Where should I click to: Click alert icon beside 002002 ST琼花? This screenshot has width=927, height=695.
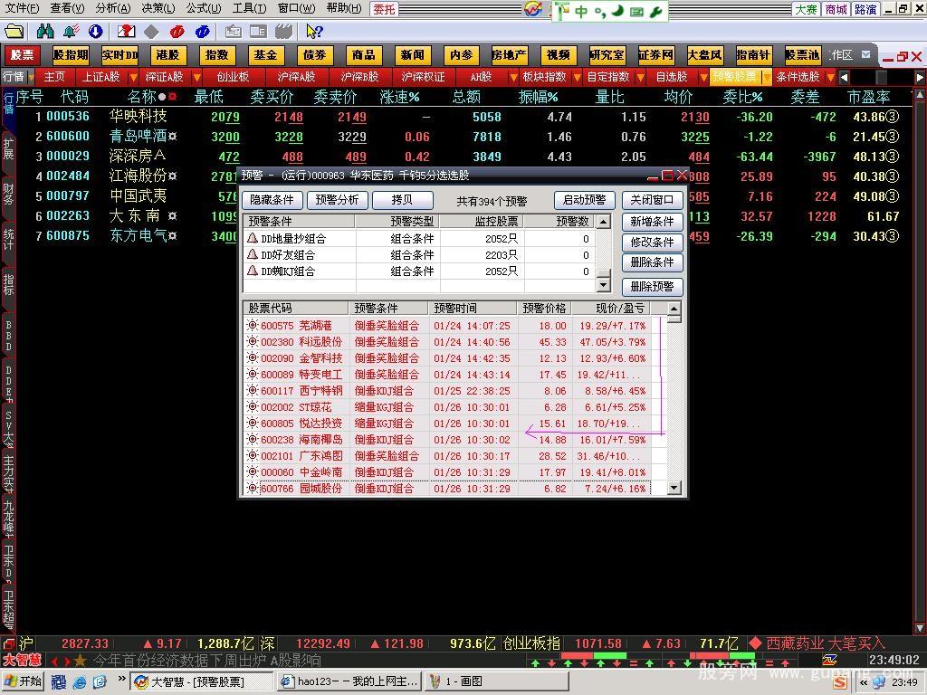253,406
